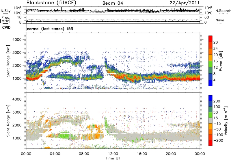Click the 4 tick on Power colorbar
This screenshot has width=231, height=160.
coord(214,80)
